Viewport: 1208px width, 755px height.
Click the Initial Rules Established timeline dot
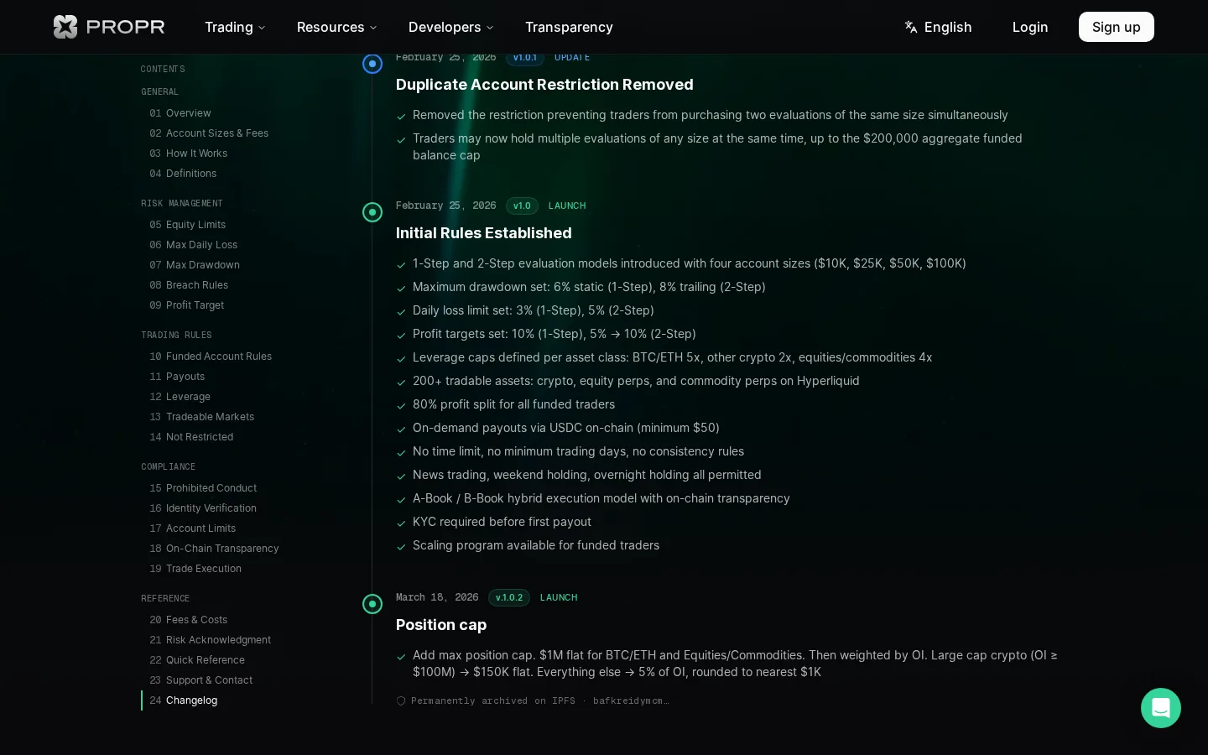[372, 212]
